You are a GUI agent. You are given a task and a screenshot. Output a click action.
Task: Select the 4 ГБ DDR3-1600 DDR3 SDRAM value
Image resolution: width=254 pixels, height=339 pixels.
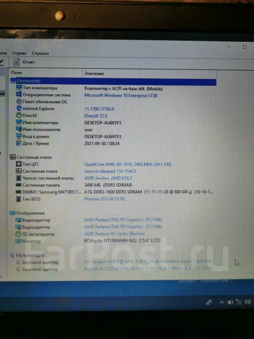point(149,192)
